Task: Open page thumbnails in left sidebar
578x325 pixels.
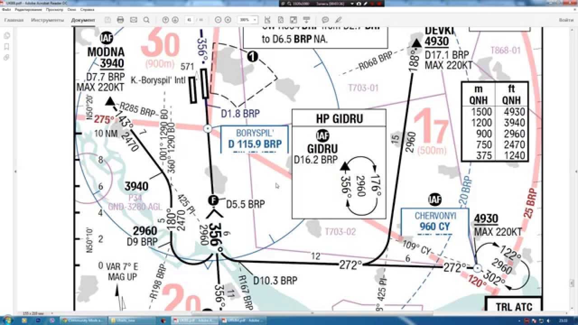Action: coord(7,35)
